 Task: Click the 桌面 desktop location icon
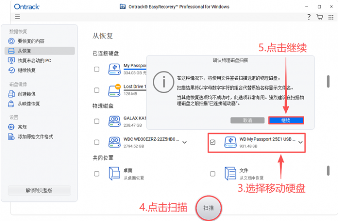click(x=114, y=174)
